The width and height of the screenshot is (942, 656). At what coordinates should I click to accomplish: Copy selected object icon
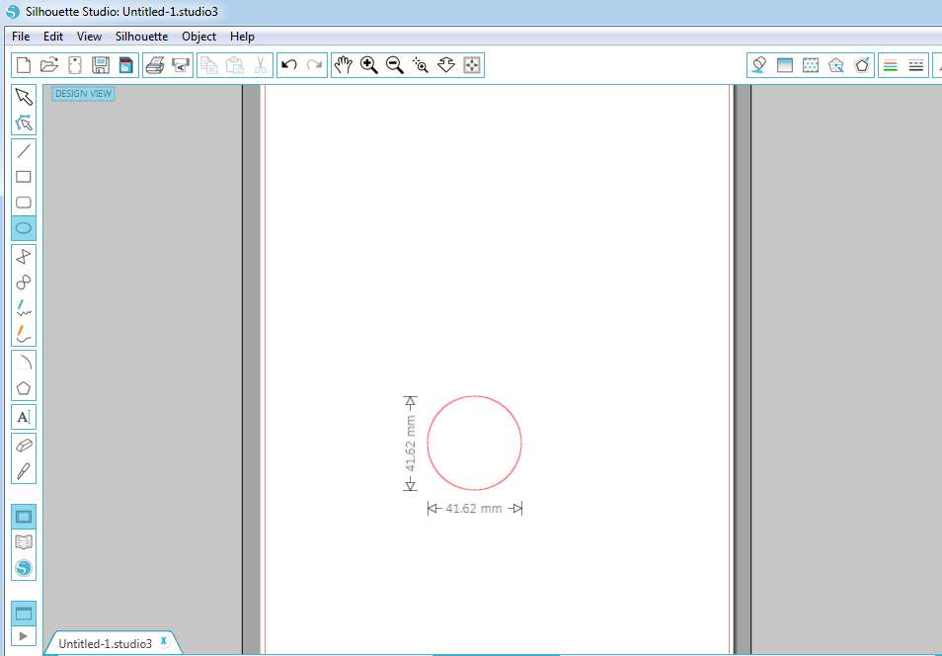[209, 65]
